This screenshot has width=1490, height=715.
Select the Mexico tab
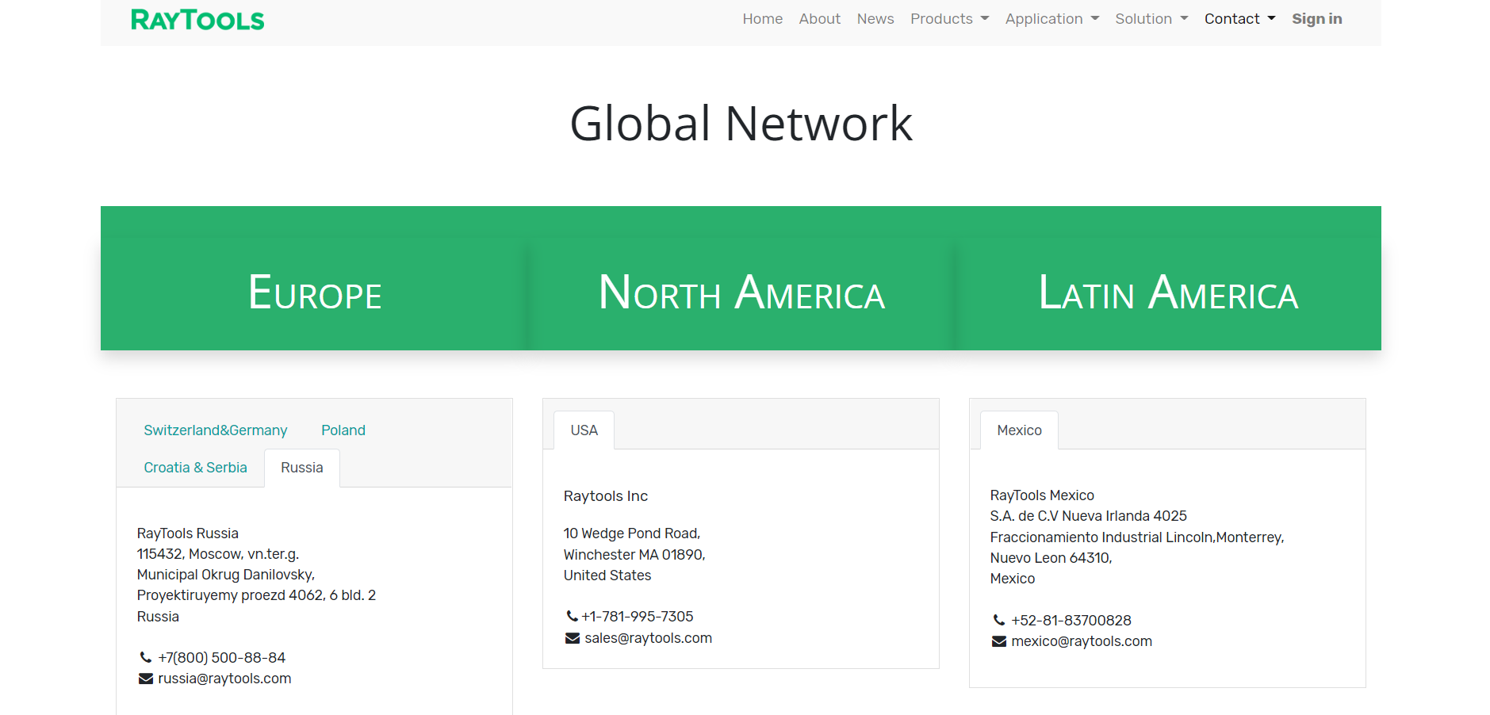coord(1020,430)
